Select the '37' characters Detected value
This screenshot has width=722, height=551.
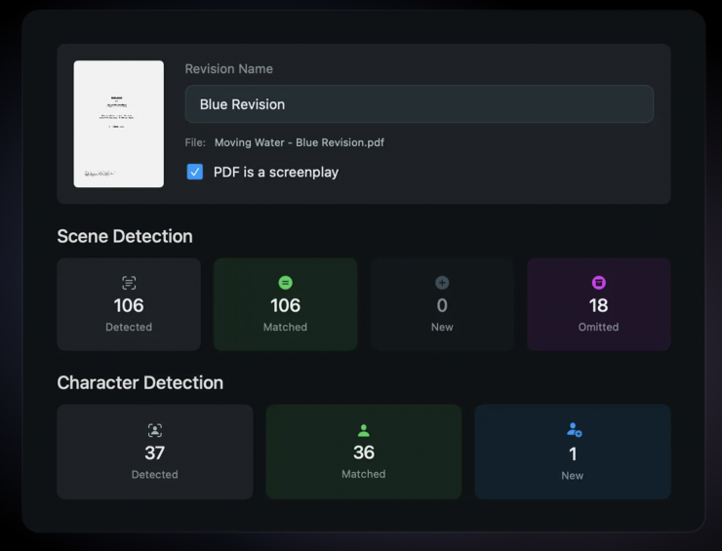[x=155, y=453]
